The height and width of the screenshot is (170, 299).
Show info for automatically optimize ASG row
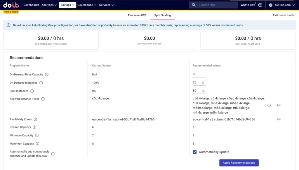(53, 154)
